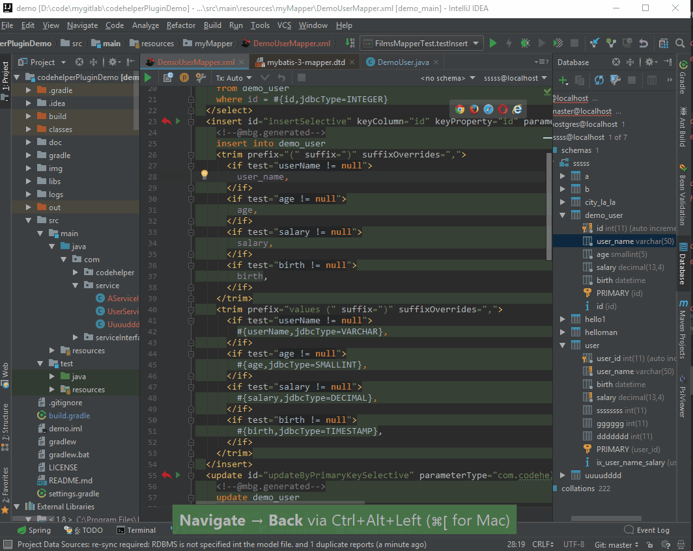The height and width of the screenshot is (551, 693).
Task: Revert changes with undo arrow icon
Action: click(643, 44)
